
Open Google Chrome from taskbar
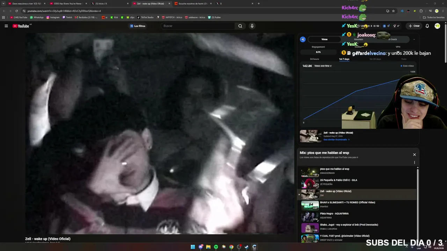pos(231,247)
